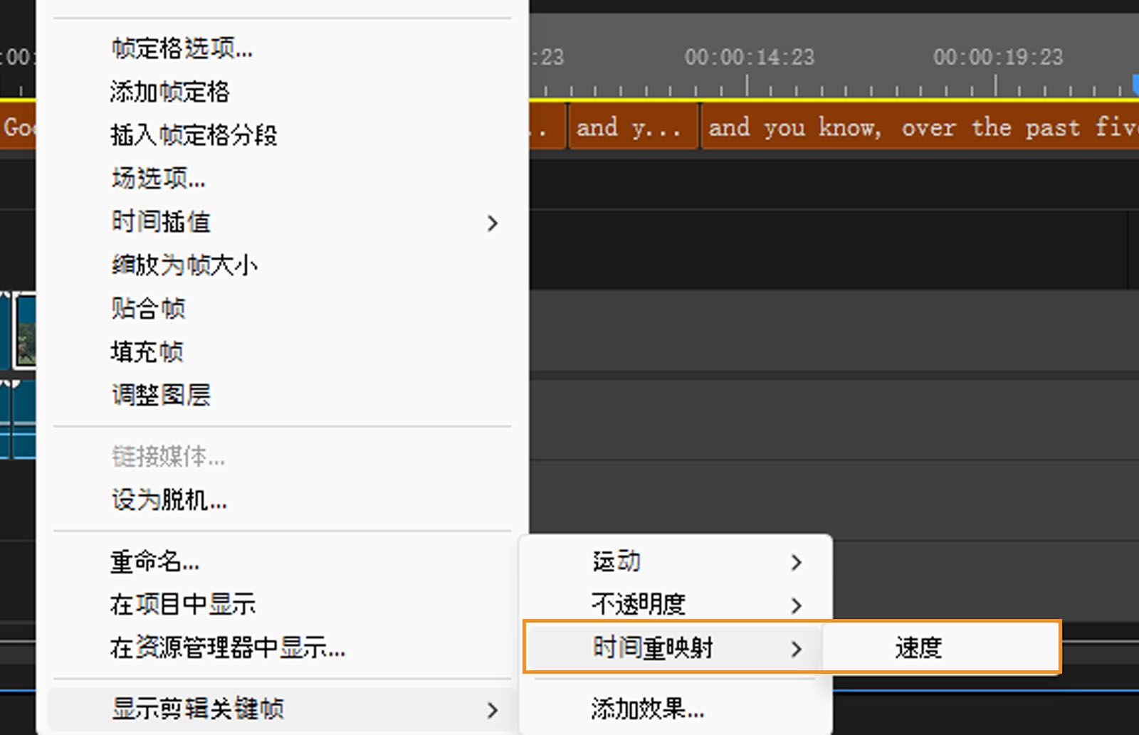The height and width of the screenshot is (735, 1139).
Task: Click the arrow beside 时间插值
Action: (x=493, y=223)
